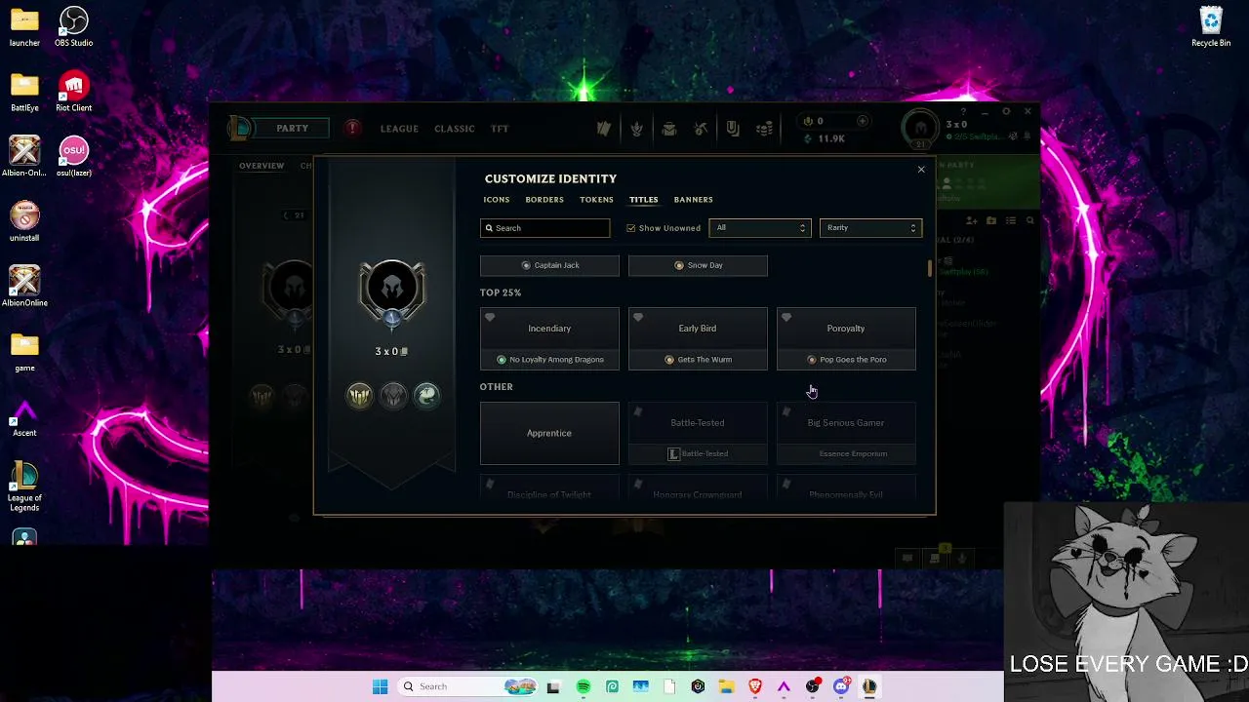The height and width of the screenshot is (702, 1249).
Task: Click the OTHER section heading
Action: point(497,387)
